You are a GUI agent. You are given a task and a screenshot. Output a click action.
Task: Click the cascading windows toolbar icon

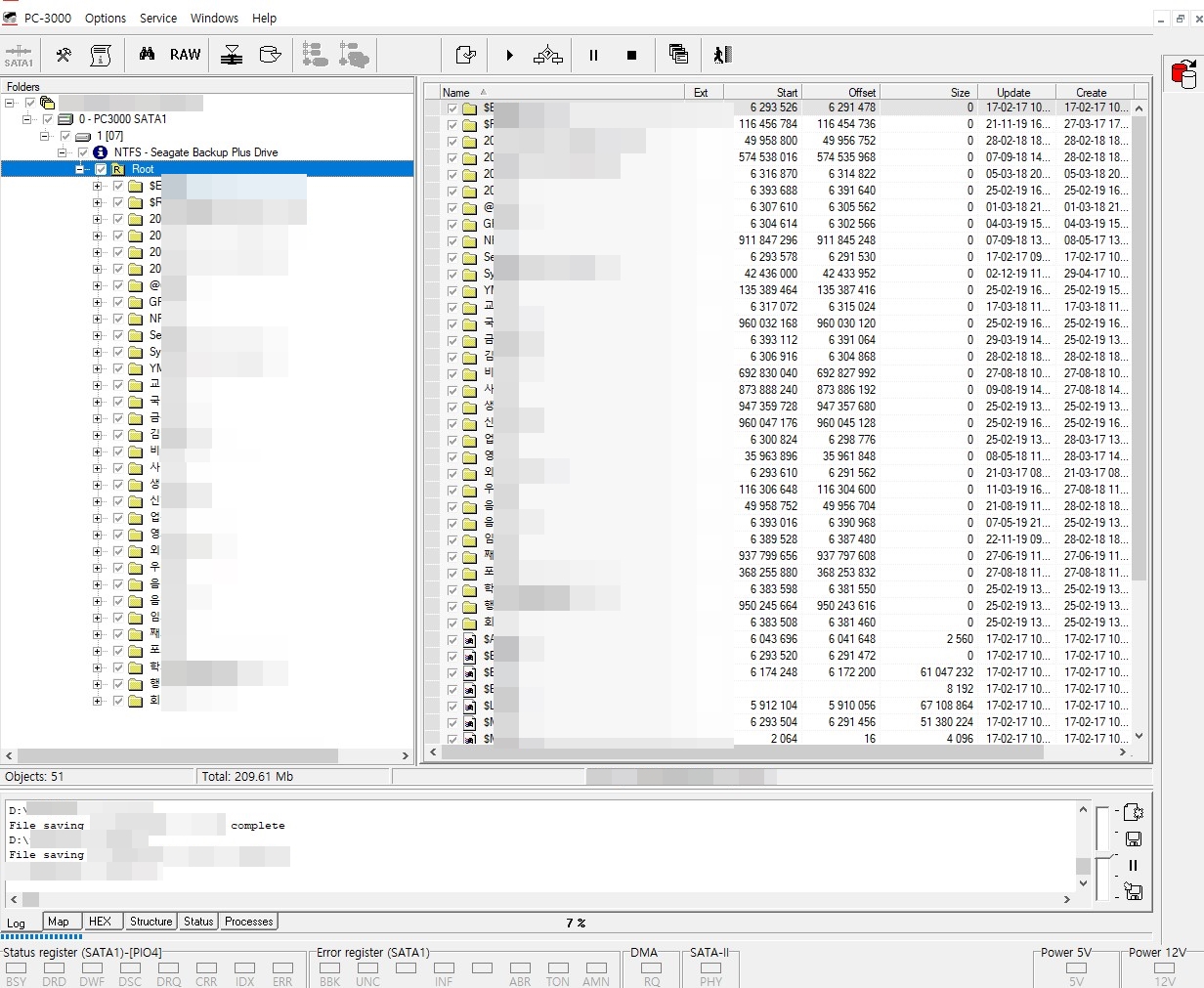678,55
